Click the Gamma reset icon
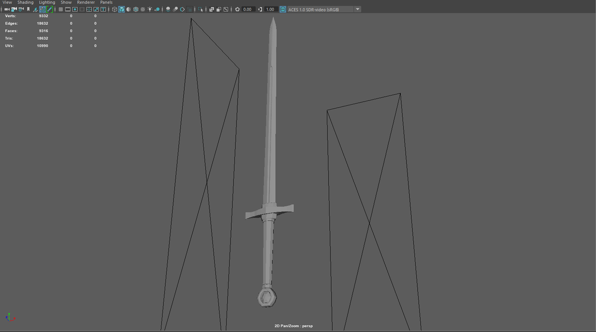 pos(260,9)
